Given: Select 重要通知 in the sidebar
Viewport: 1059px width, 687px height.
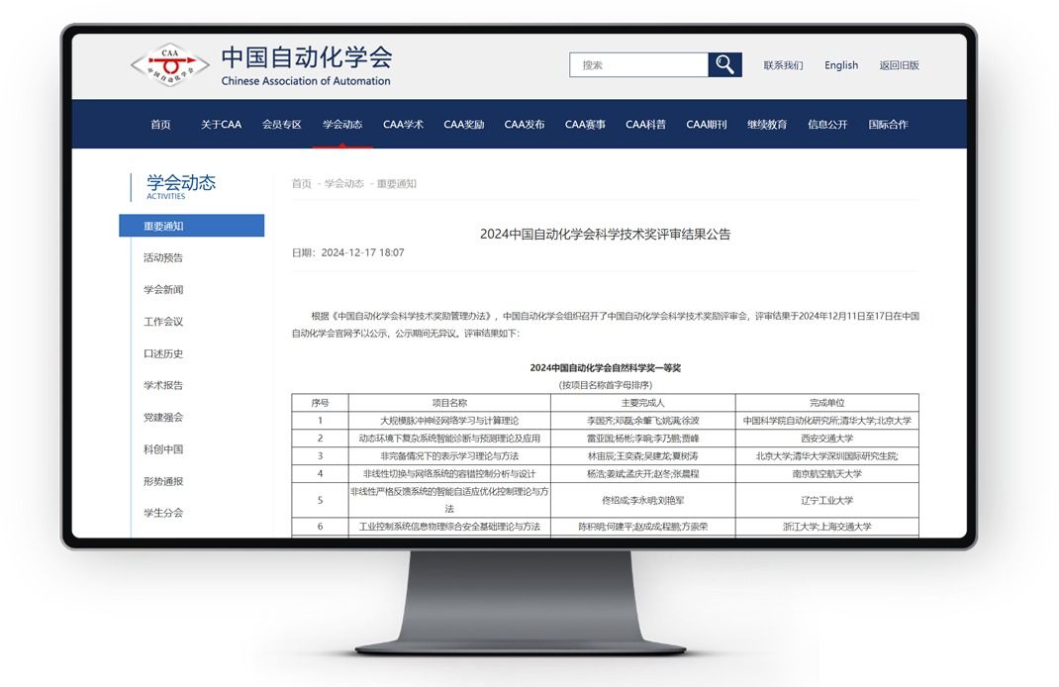Looking at the screenshot, I should 191,226.
